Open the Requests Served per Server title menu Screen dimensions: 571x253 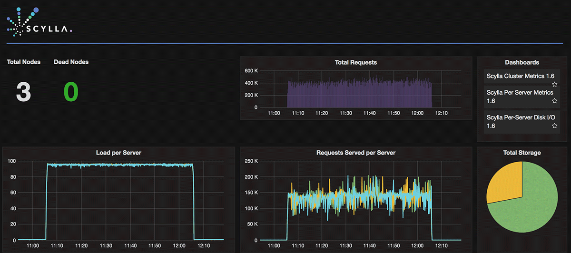356,153
